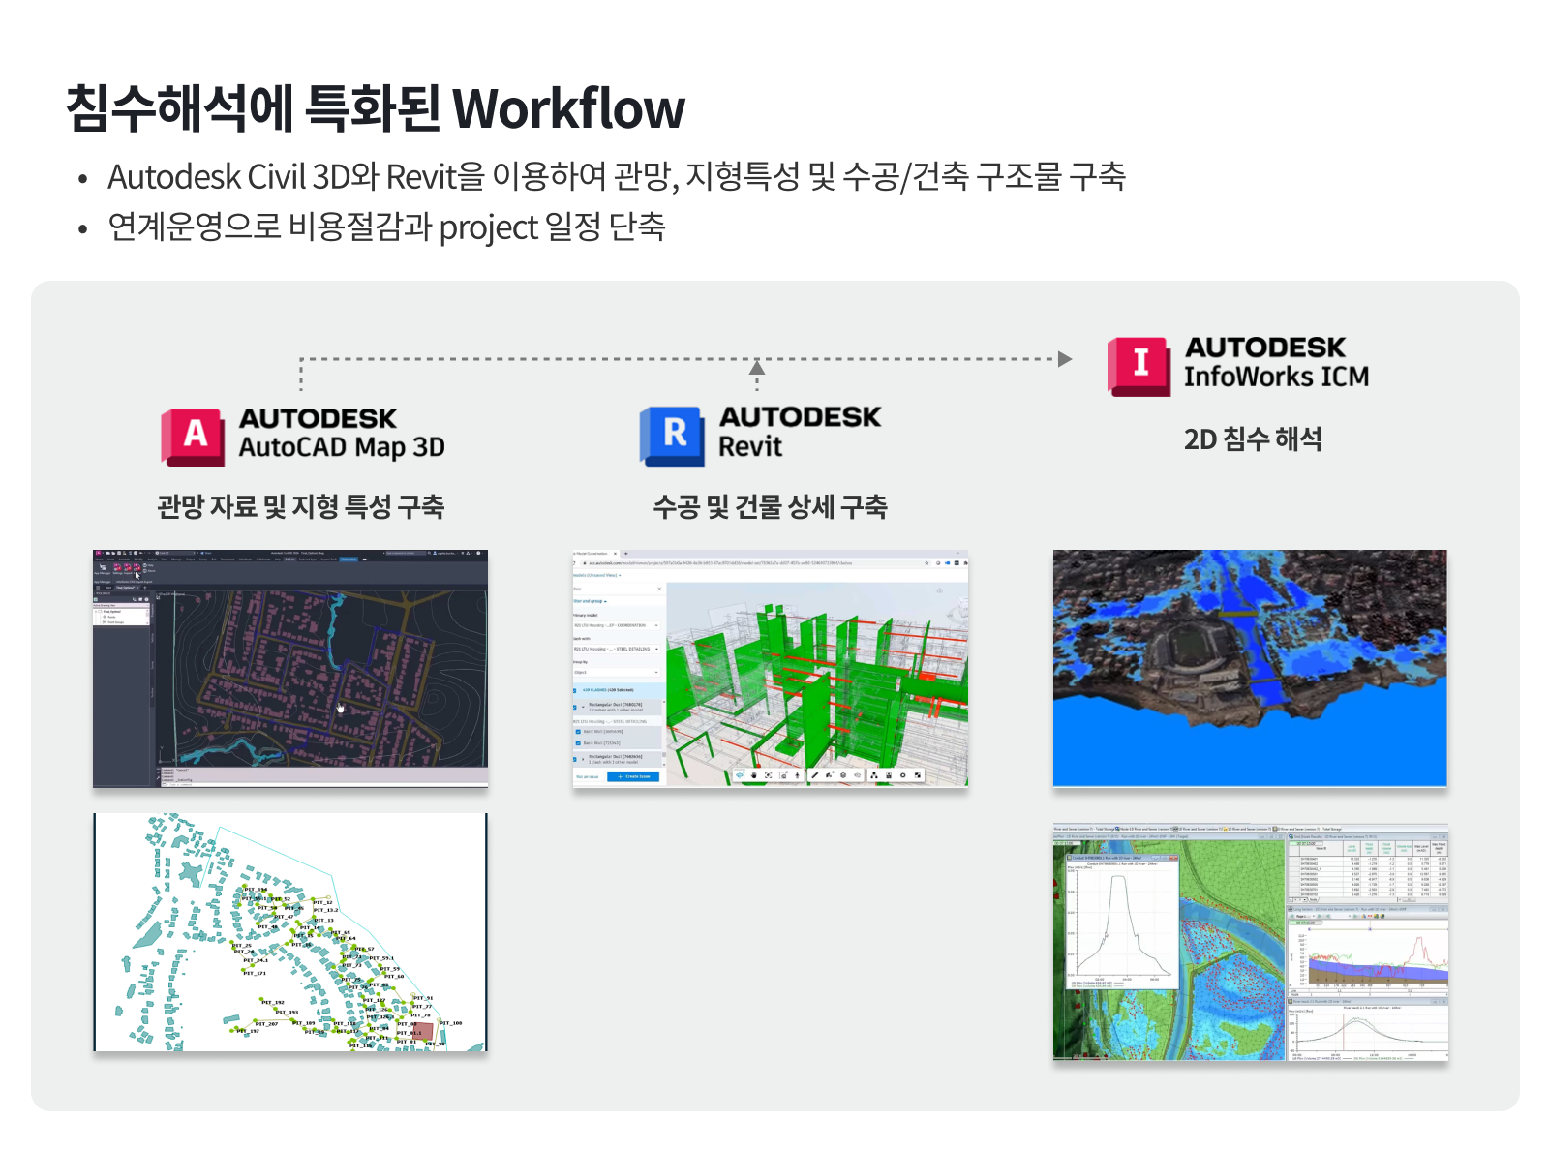1549x1150 pixels.
Task: Click the Fit to view icon in the viewer toolbar
Action: coord(769,775)
